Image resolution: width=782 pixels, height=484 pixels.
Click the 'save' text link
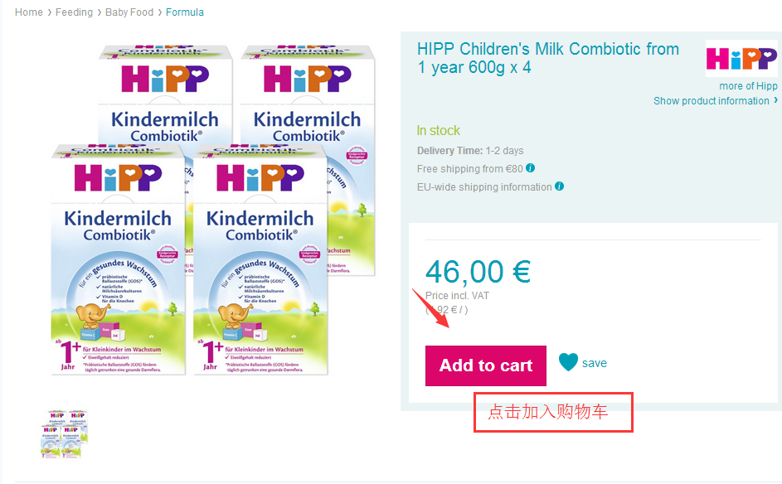coord(595,363)
